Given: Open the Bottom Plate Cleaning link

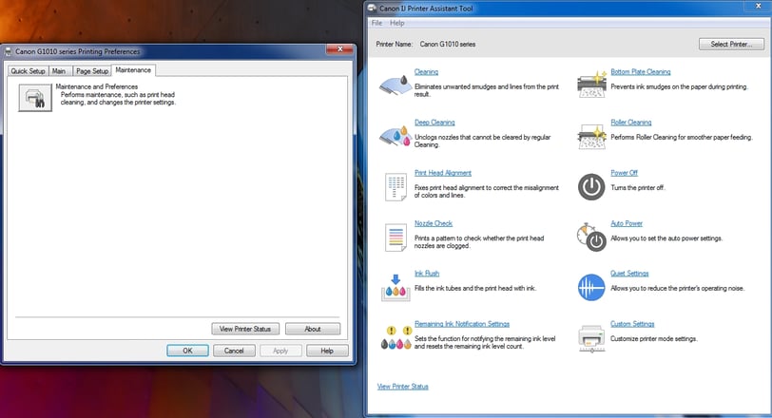Looking at the screenshot, I should click(x=641, y=72).
